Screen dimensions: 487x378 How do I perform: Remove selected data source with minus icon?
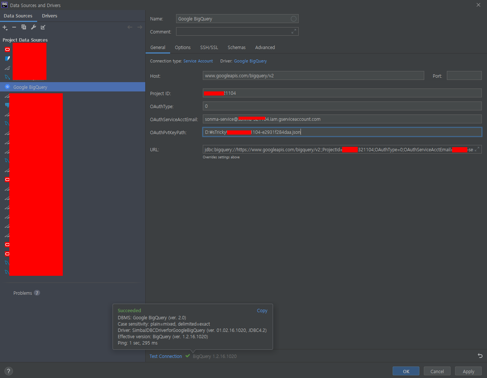coord(14,27)
